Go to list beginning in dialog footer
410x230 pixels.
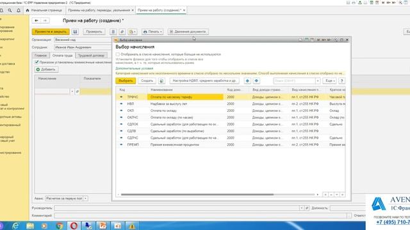325,194
